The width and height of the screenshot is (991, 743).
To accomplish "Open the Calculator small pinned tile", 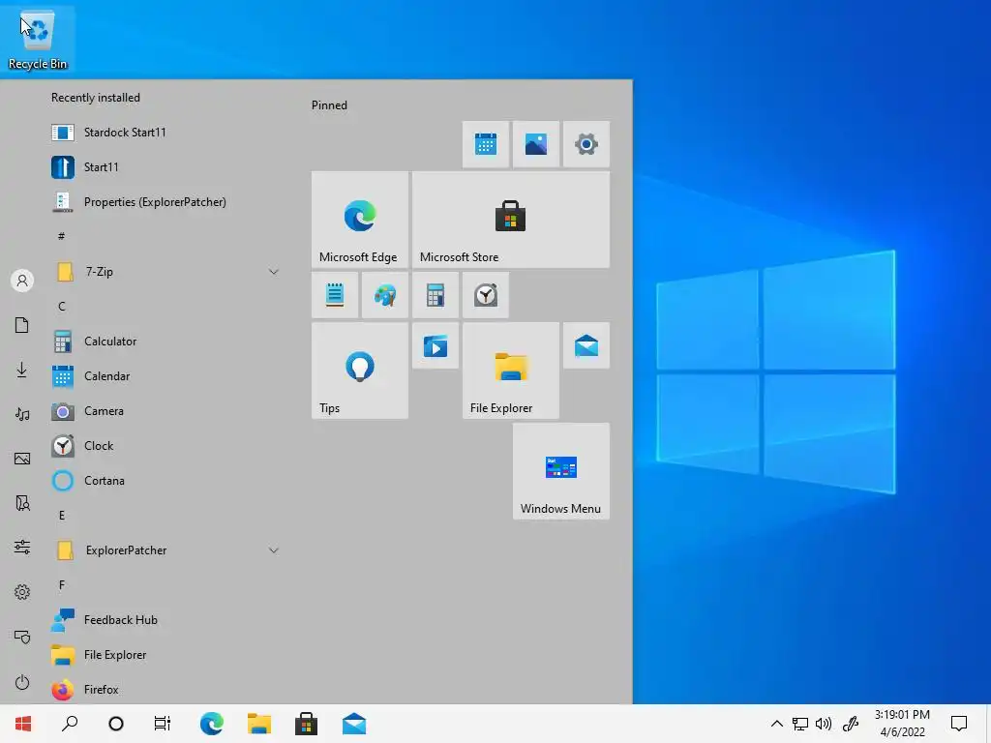I will (435, 295).
